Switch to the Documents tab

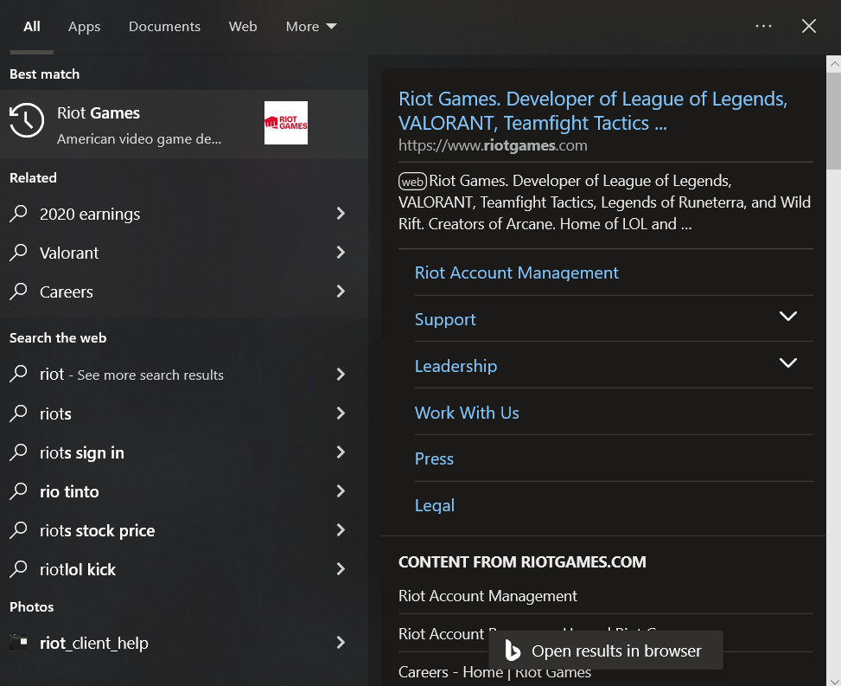(164, 26)
